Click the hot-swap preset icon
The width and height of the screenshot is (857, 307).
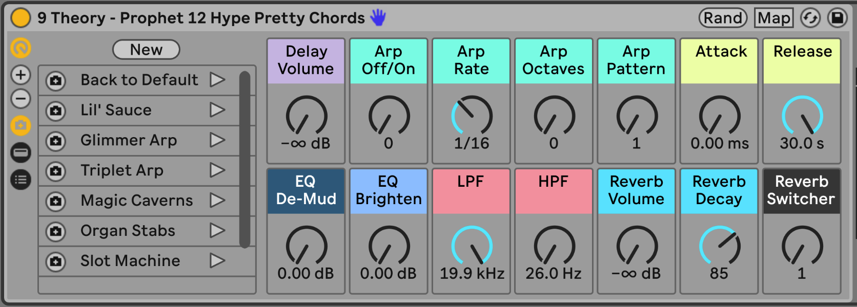tap(810, 18)
